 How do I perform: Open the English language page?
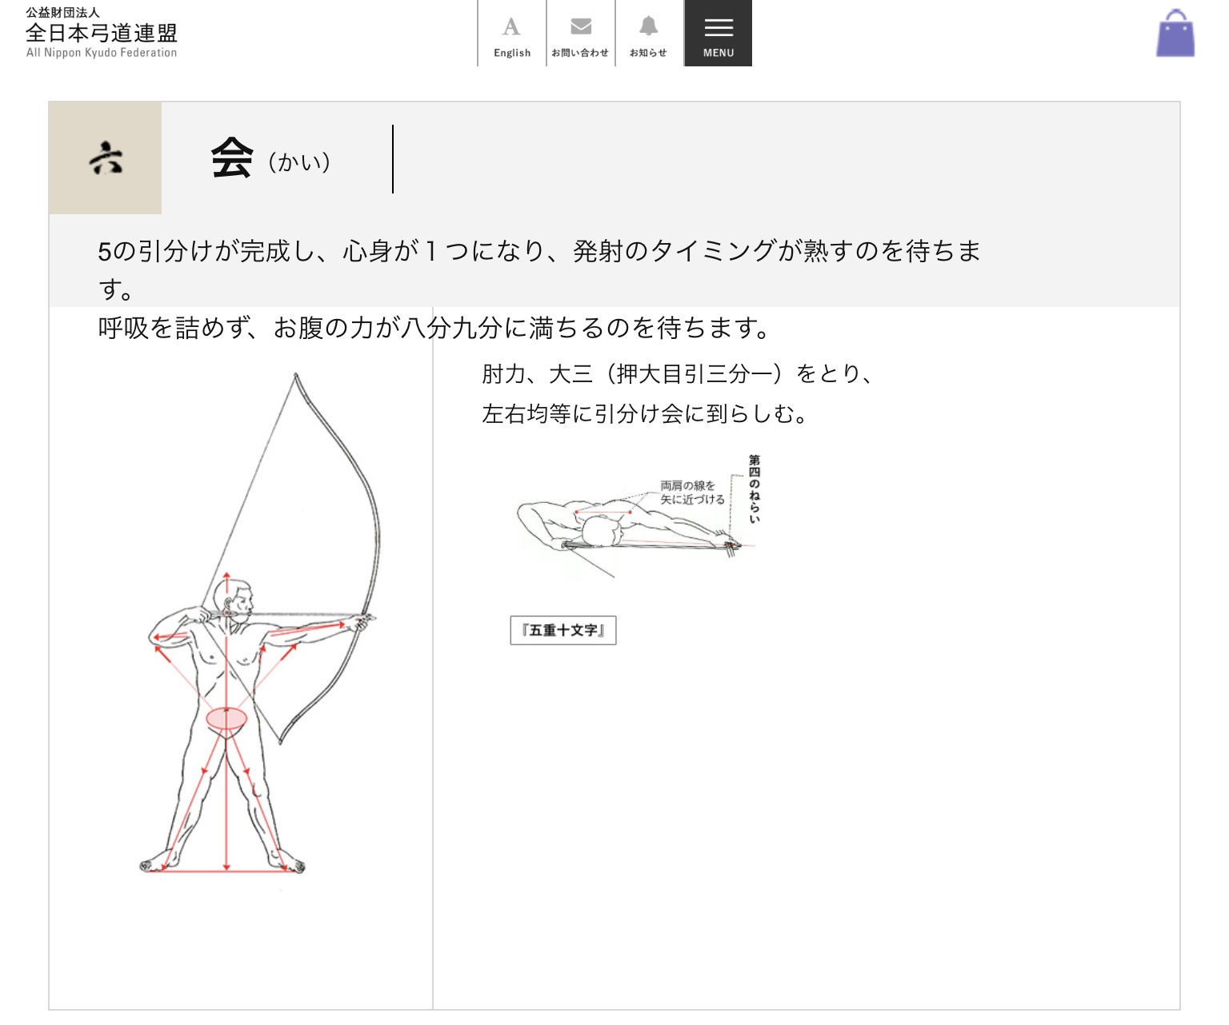coord(512,34)
